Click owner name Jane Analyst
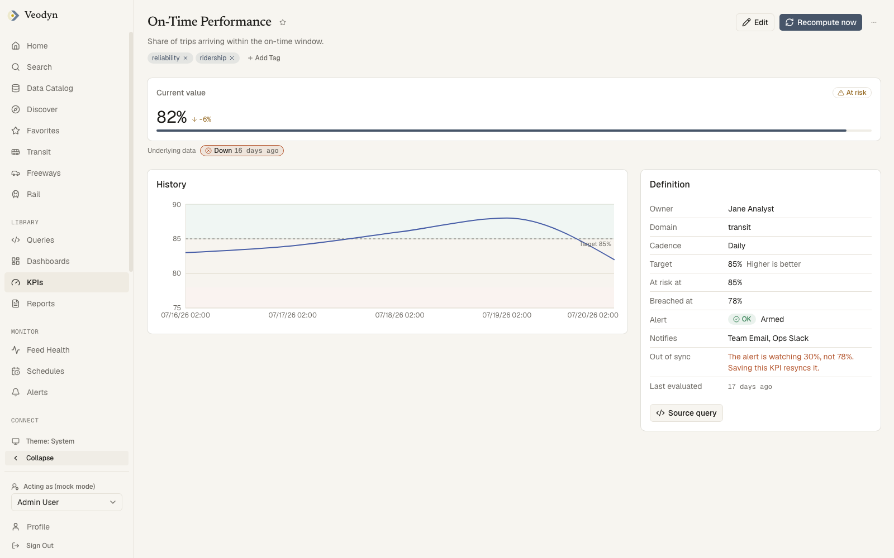This screenshot has height=558, width=894. coord(751,209)
